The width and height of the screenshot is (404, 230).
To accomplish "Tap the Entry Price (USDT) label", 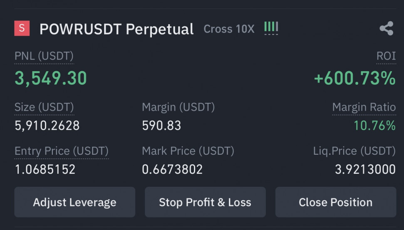I will [x=62, y=151].
